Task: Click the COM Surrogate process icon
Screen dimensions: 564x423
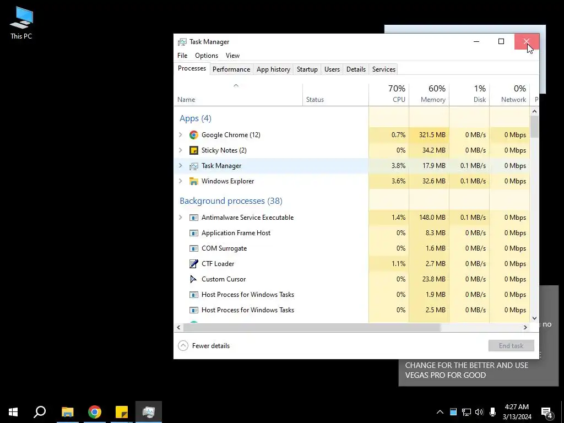Action: point(193,248)
